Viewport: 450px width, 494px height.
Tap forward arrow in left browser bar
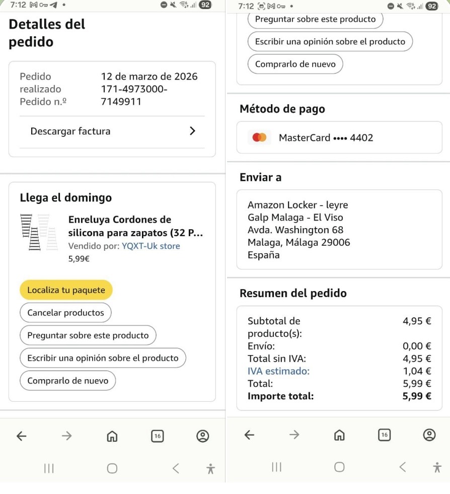coord(66,436)
